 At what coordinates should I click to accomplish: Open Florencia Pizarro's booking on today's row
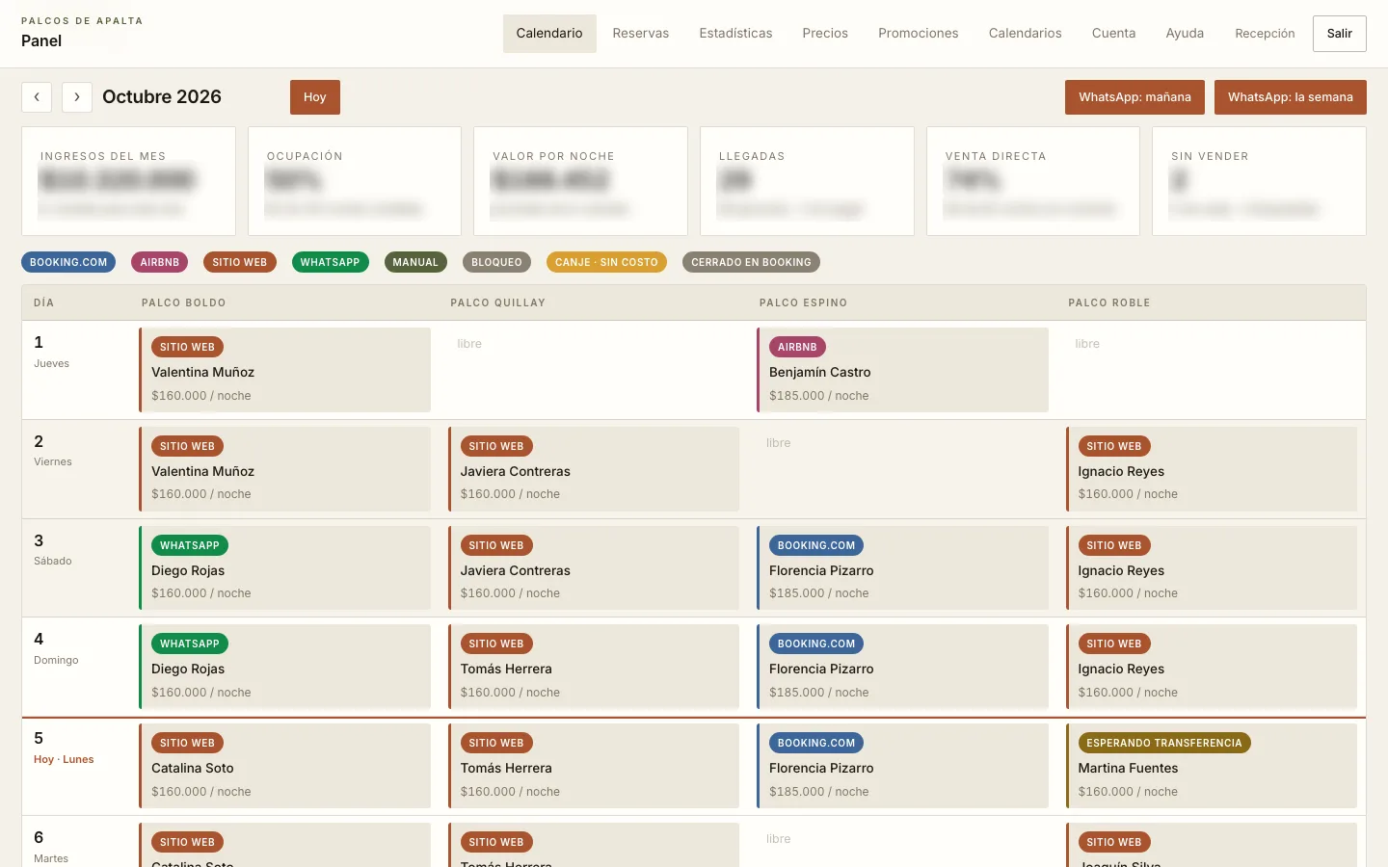902,766
